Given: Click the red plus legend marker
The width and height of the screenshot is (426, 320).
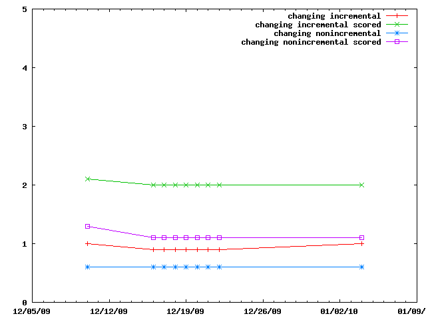Looking at the screenshot, I should (397, 16).
